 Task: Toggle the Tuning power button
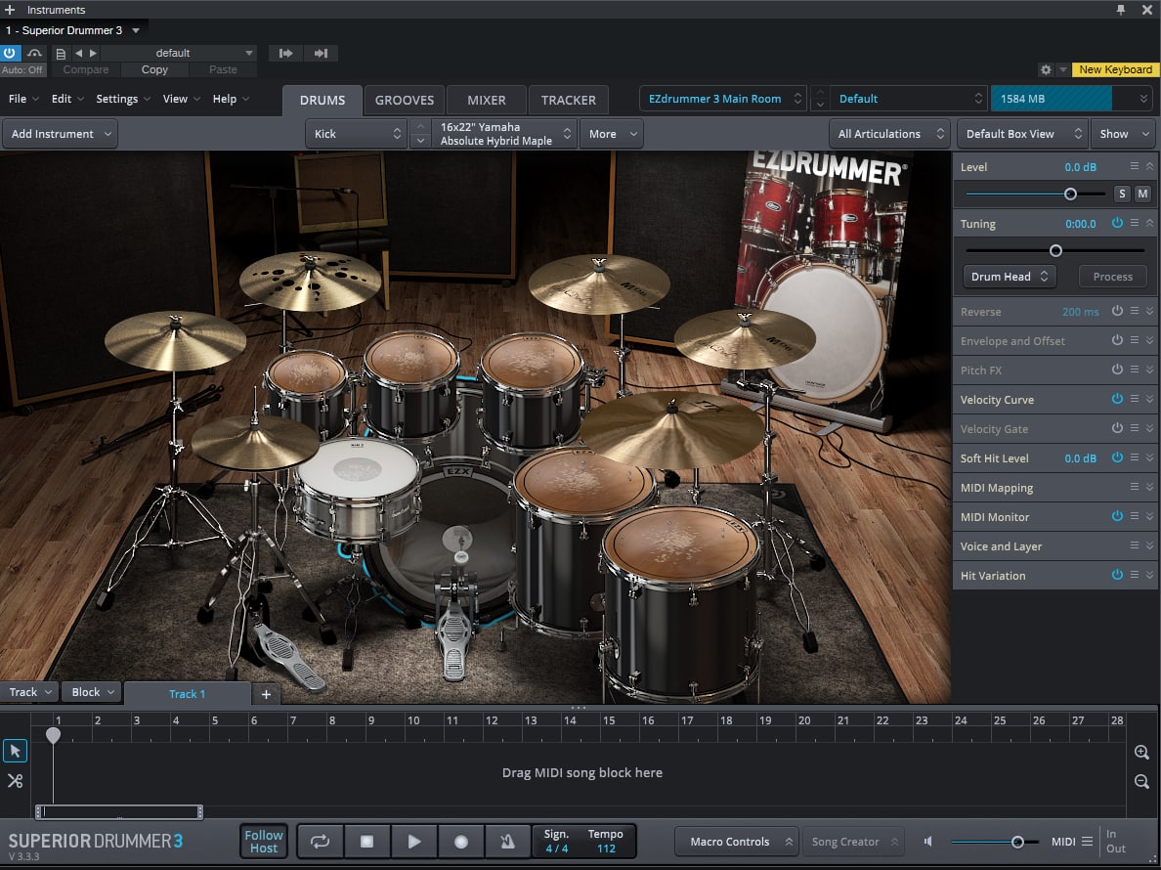(1117, 224)
